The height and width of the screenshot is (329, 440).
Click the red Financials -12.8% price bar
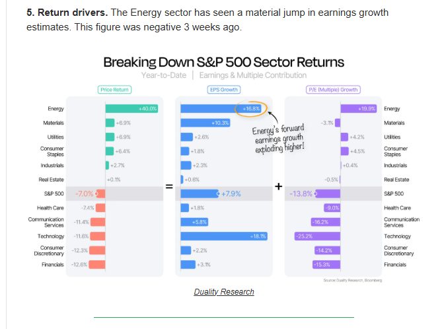point(97,264)
